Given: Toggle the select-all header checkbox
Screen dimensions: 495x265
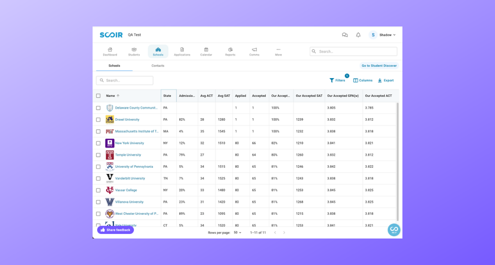Looking at the screenshot, I should [98, 95].
